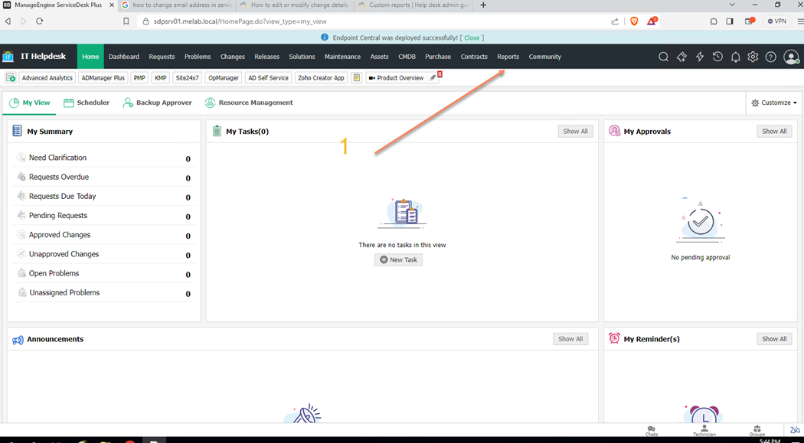Click the Brave shields lion icon
The image size is (804, 443).
[x=634, y=21]
